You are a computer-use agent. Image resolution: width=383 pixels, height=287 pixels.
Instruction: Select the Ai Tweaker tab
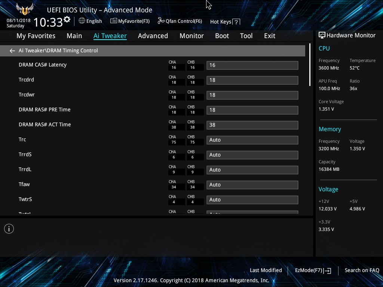point(110,36)
